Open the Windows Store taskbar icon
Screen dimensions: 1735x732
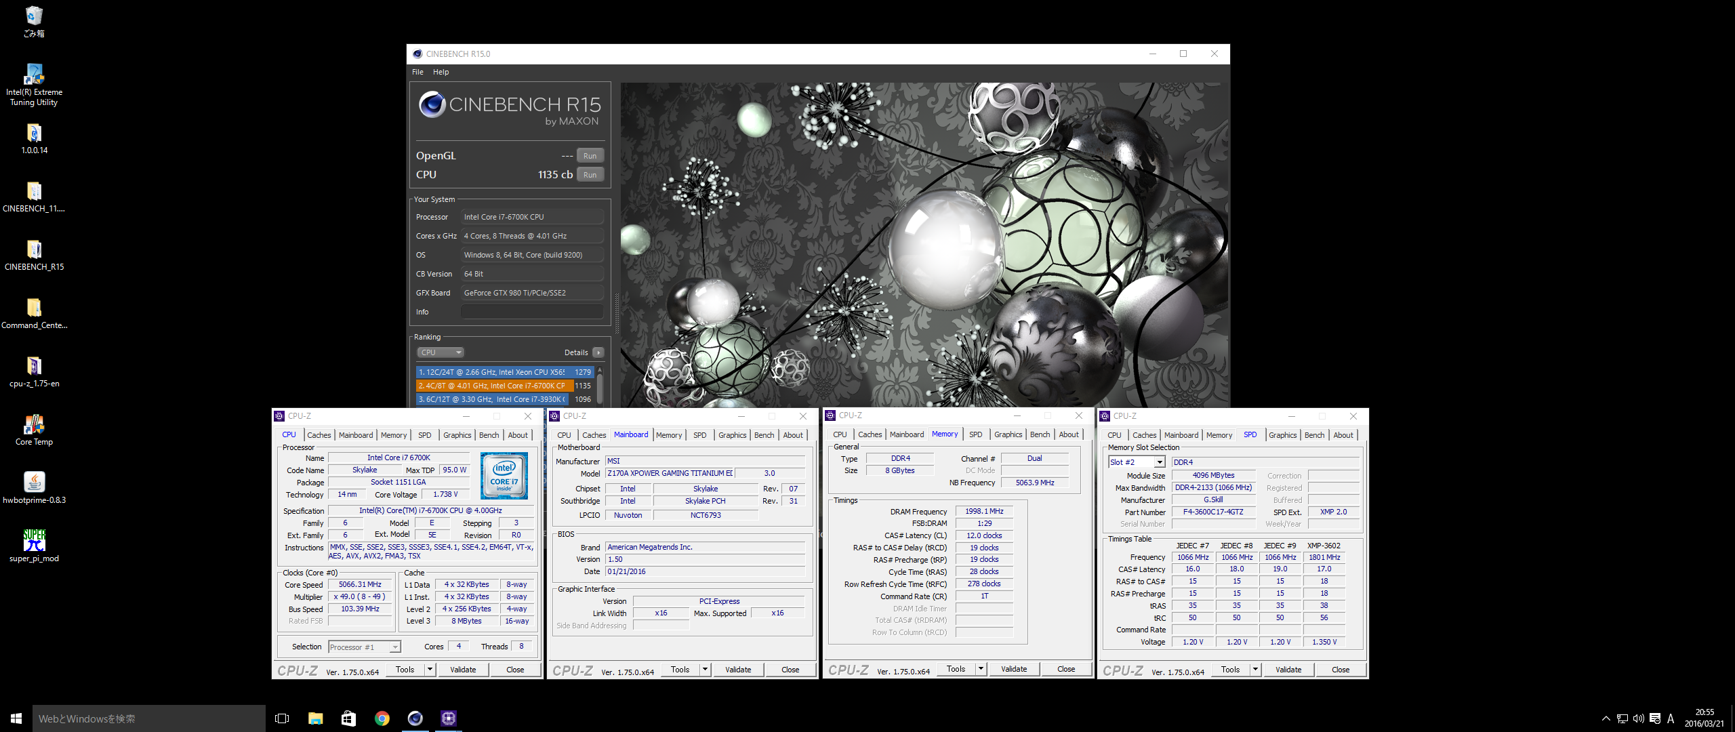[x=348, y=718]
